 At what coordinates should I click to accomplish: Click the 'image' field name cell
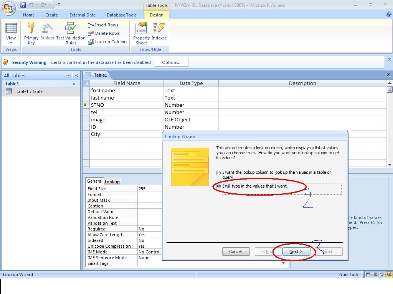click(x=126, y=119)
